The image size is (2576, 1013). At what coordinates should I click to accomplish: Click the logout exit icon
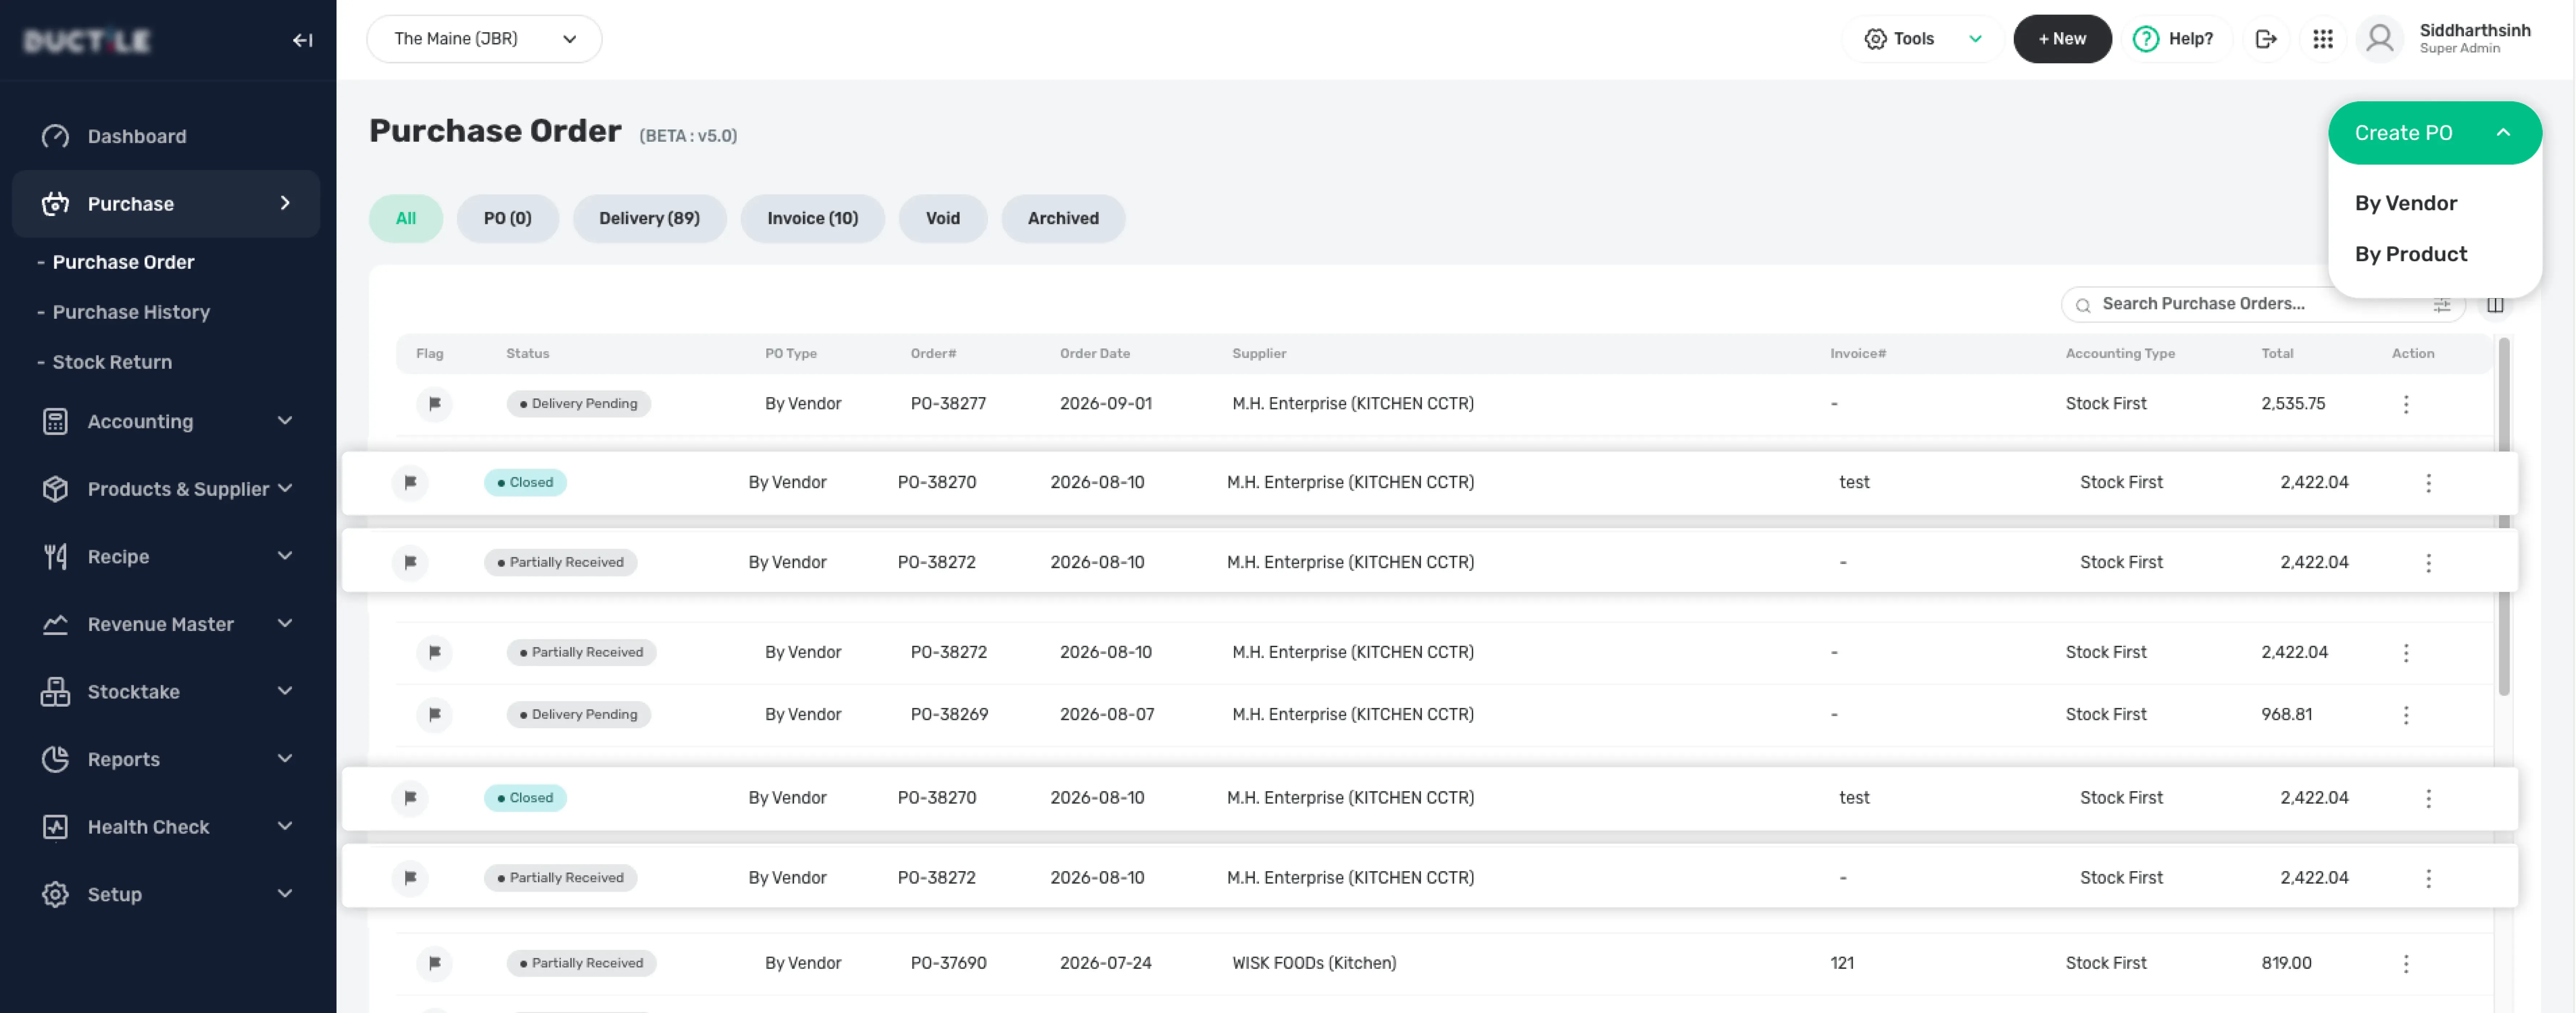2266,39
